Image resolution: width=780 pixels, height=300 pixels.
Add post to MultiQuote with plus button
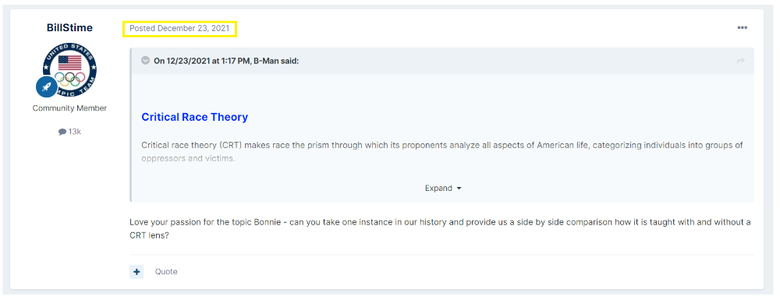tap(136, 272)
